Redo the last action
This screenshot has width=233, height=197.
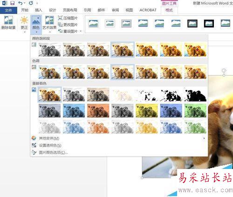click(31, 3)
